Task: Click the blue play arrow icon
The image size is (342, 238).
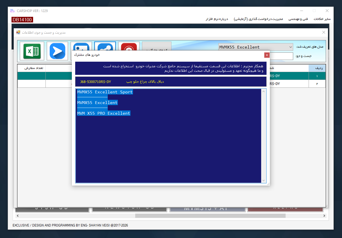Action: coord(57,51)
